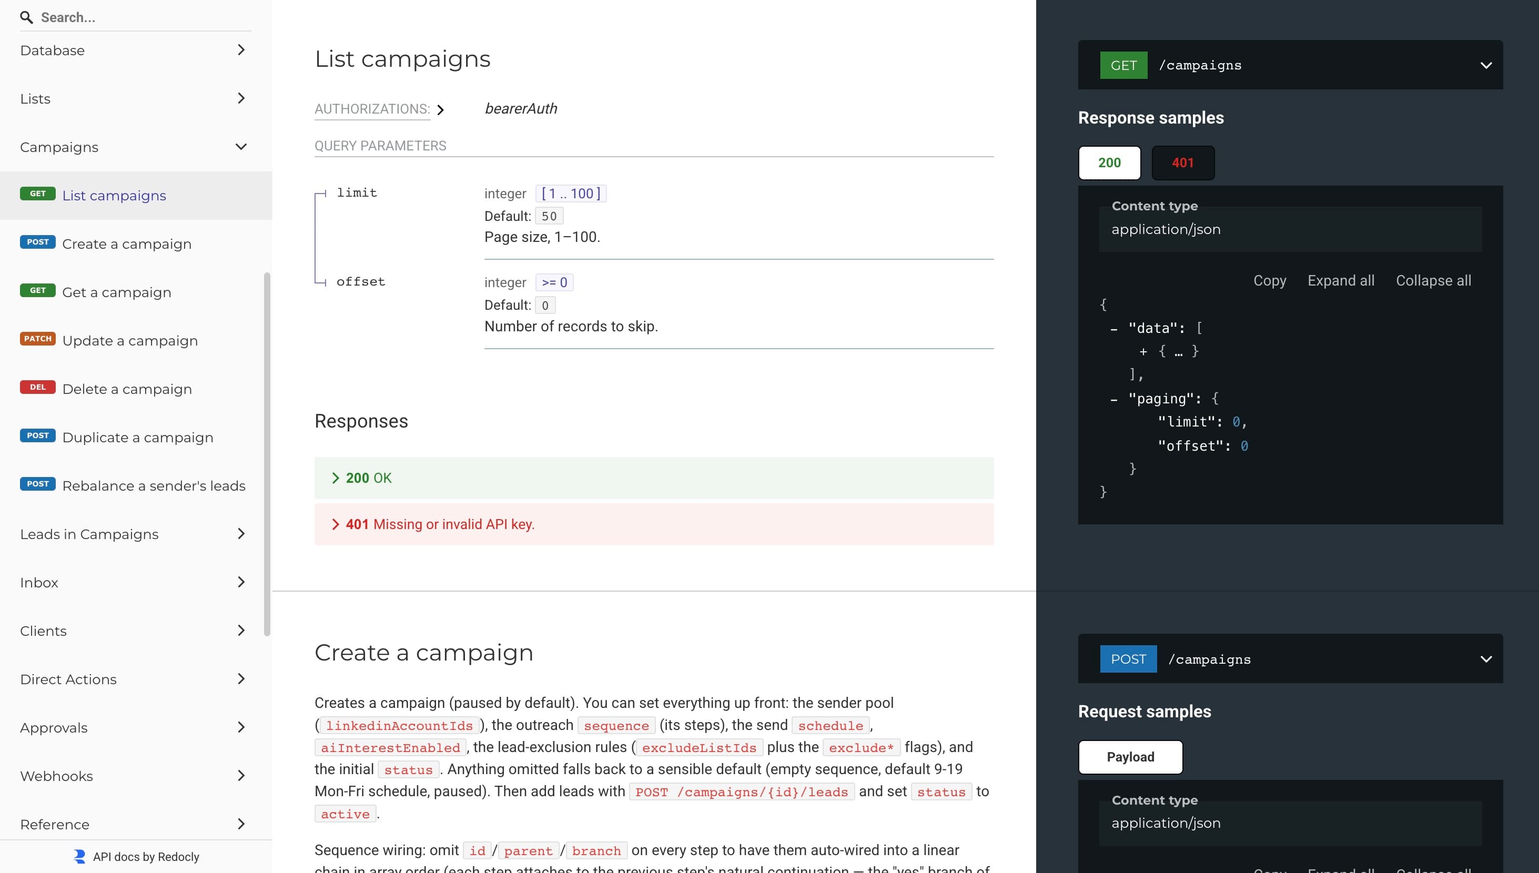This screenshot has height=873, width=1539.
Task: Select the 200 response sample tab
Action: click(x=1109, y=163)
